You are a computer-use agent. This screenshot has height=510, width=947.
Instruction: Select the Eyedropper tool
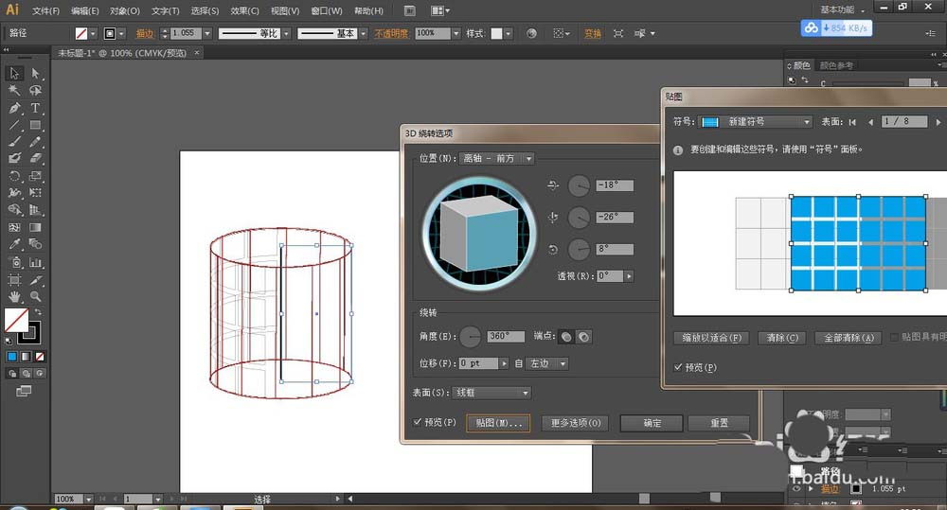(x=14, y=244)
